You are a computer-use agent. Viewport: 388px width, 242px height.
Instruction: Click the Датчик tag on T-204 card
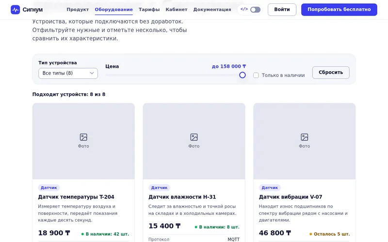pyautogui.click(x=49, y=188)
